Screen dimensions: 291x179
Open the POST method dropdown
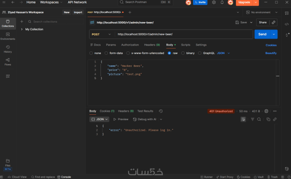click(101, 34)
